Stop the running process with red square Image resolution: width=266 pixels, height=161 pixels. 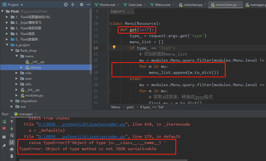pyautogui.click(x=4, y=128)
